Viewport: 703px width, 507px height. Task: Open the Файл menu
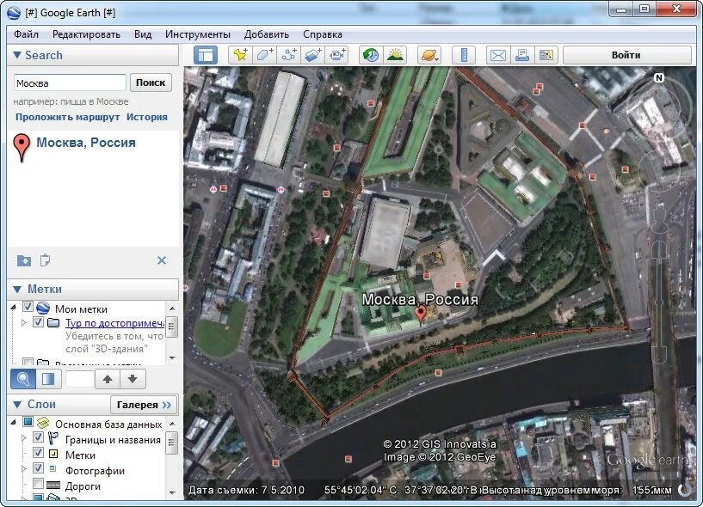(x=26, y=34)
